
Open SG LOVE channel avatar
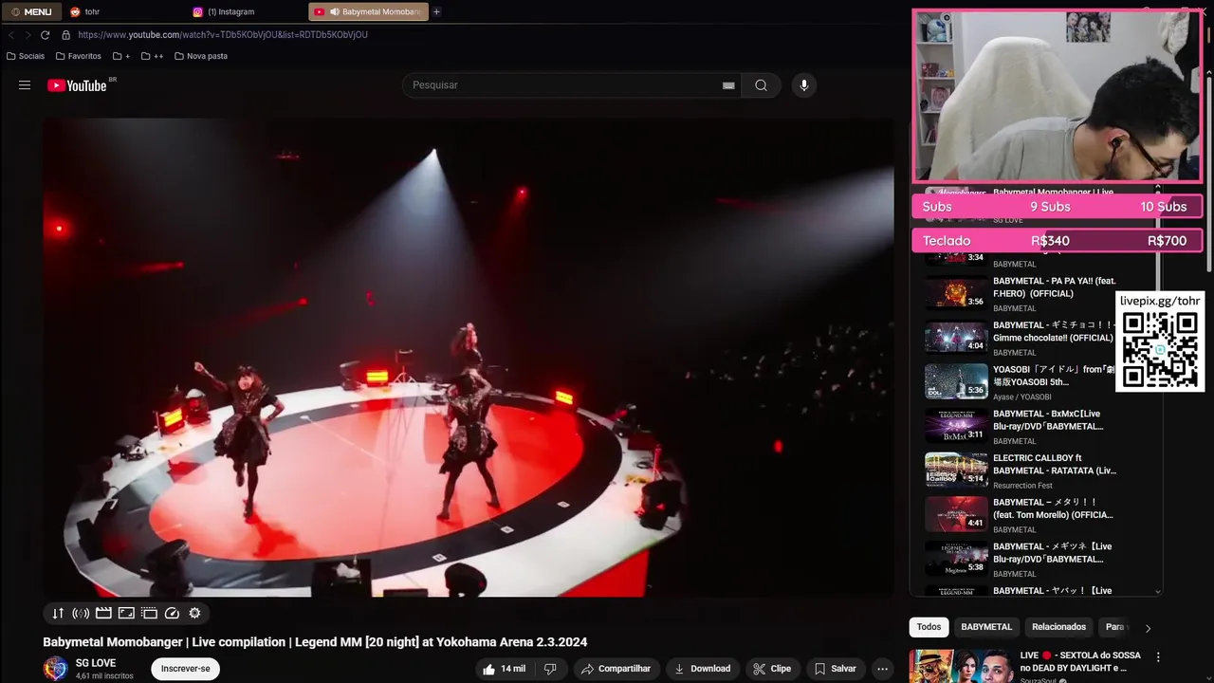point(56,669)
